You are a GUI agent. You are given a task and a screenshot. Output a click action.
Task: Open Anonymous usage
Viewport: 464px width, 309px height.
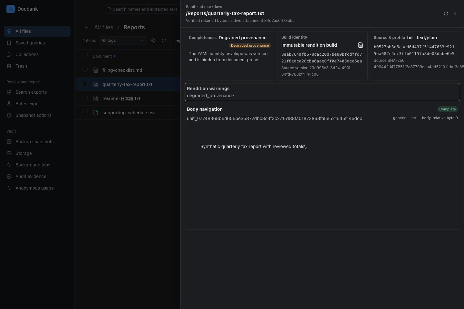[37, 188]
